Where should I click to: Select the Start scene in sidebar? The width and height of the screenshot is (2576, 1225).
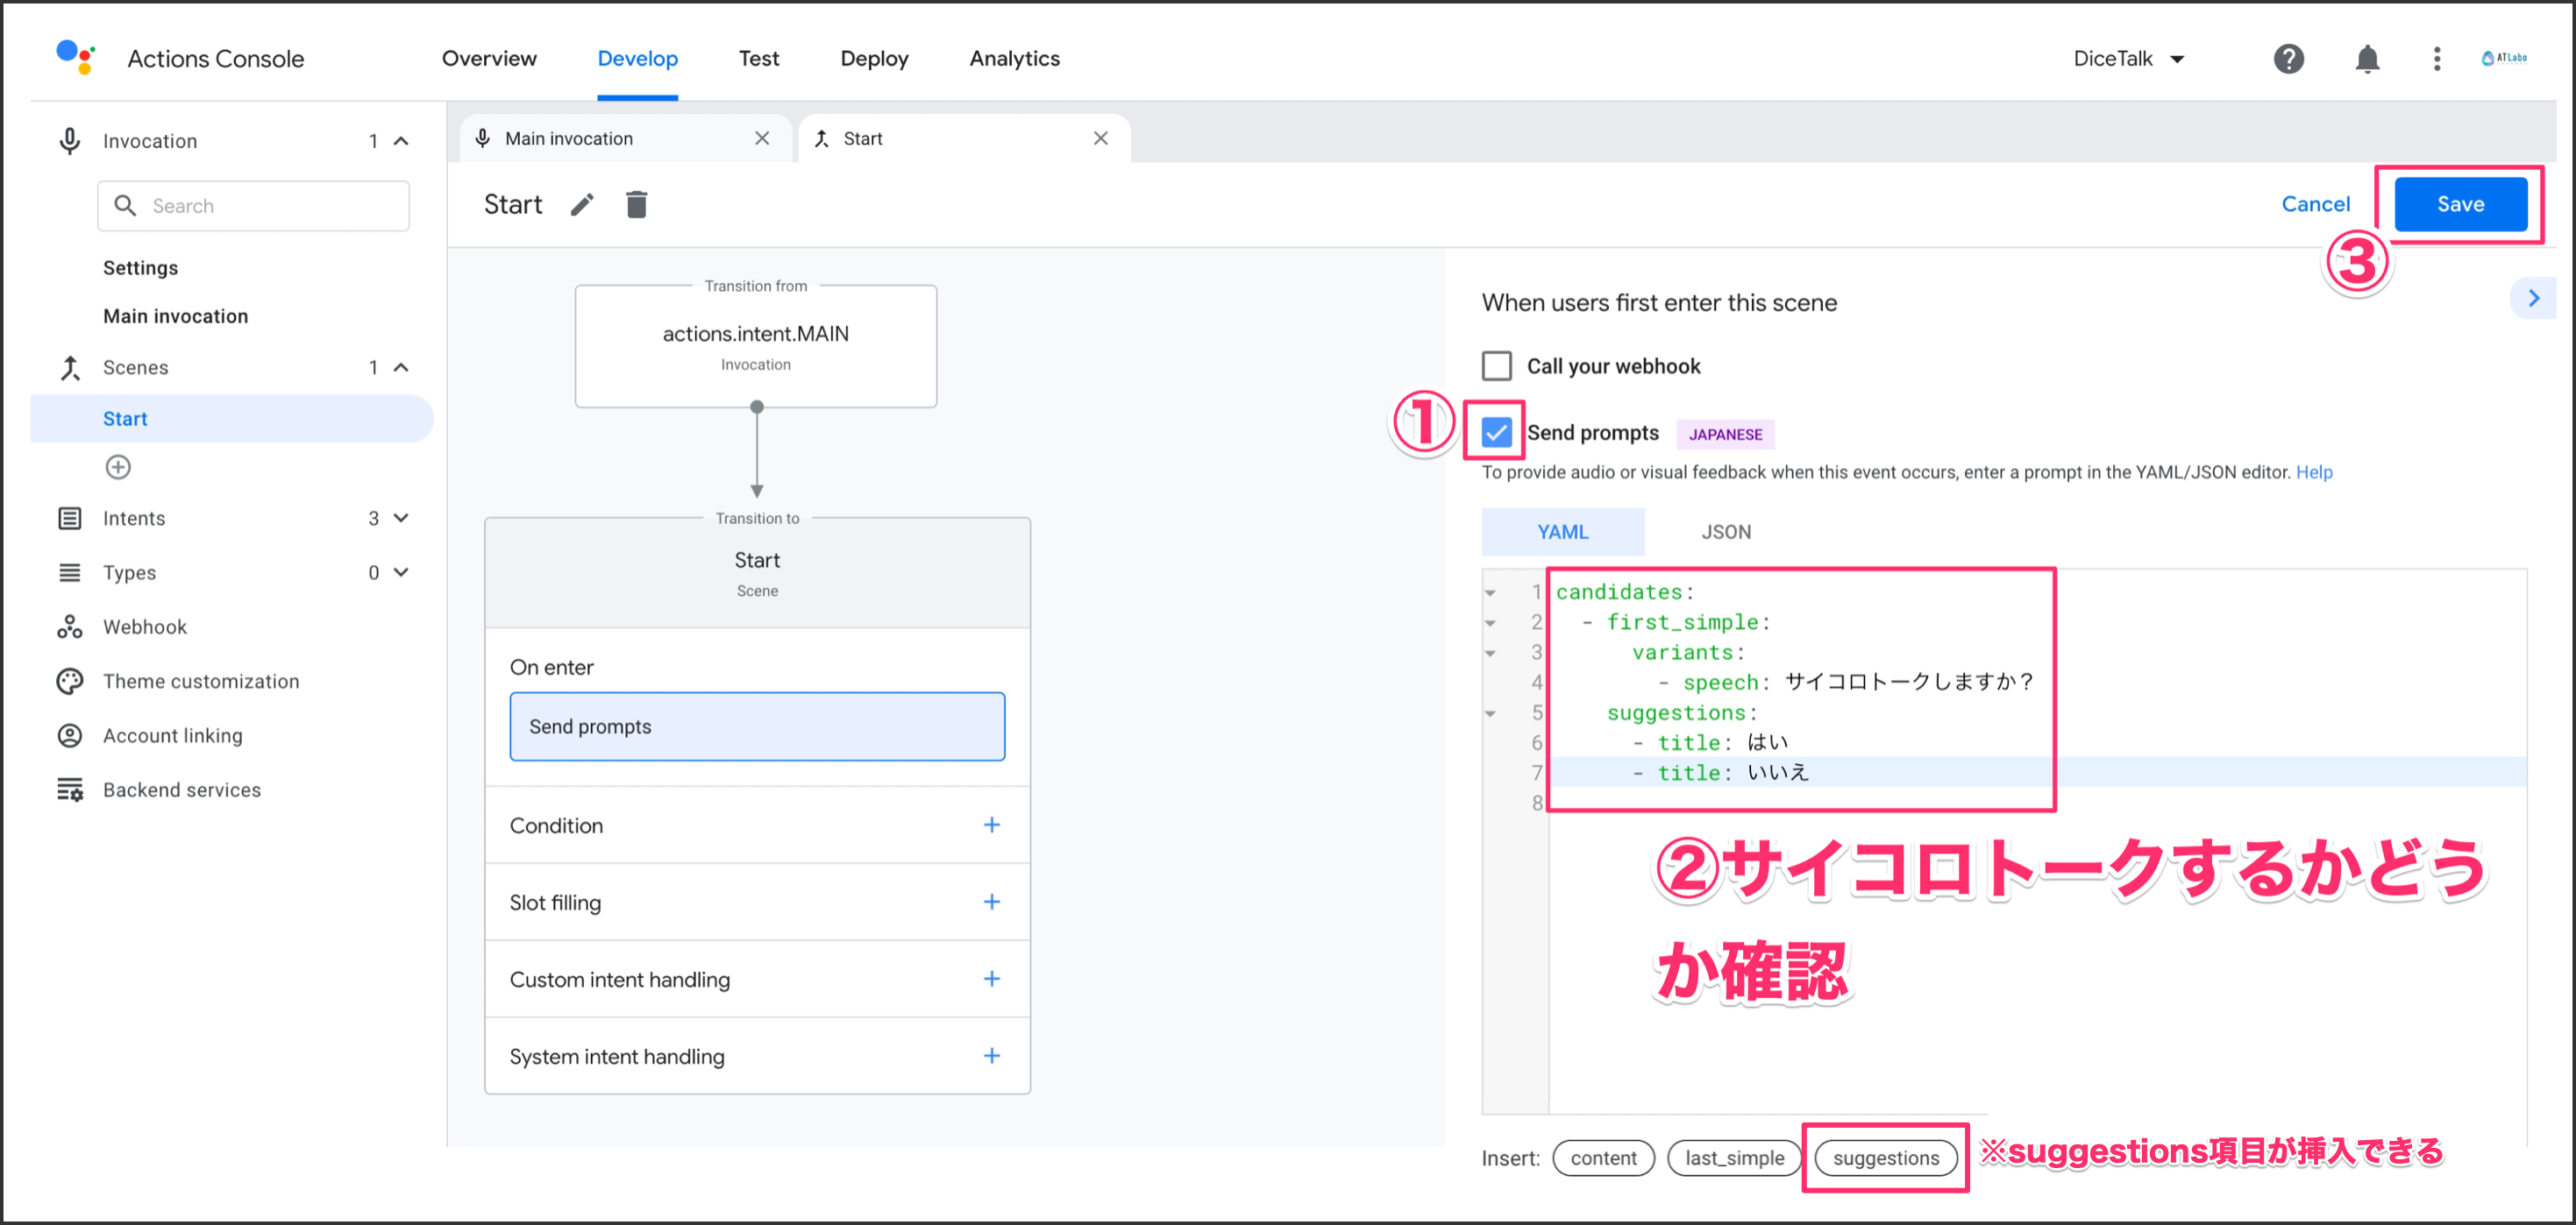click(232, 419)
